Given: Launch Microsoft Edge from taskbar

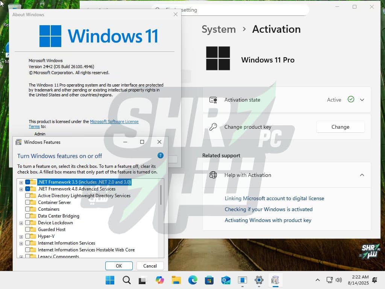Looking at the screenshot, I should click(x=193, y=280).
